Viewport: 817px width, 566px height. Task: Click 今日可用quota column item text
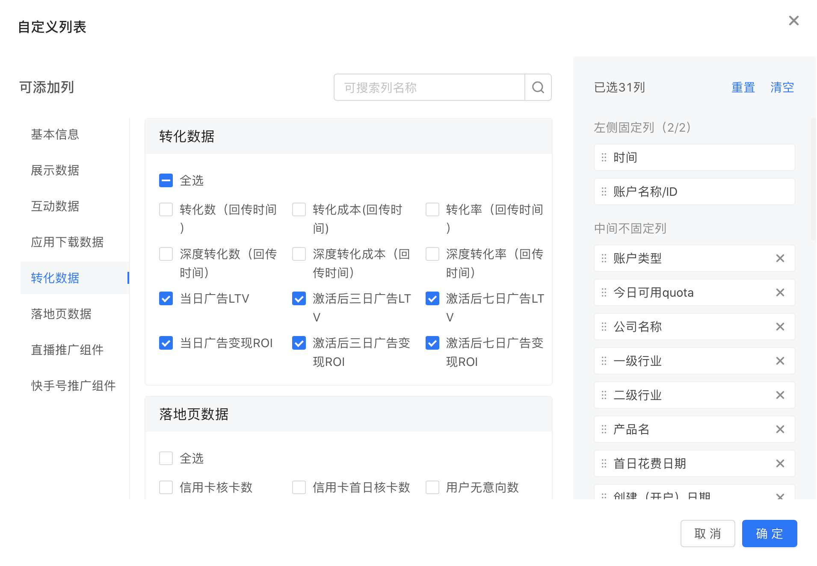point(653,292)
